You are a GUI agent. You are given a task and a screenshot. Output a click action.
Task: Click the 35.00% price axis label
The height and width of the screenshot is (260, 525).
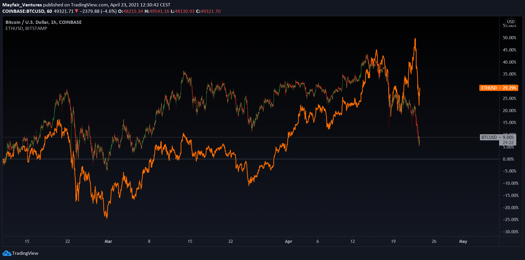click(x=510, y=74)
